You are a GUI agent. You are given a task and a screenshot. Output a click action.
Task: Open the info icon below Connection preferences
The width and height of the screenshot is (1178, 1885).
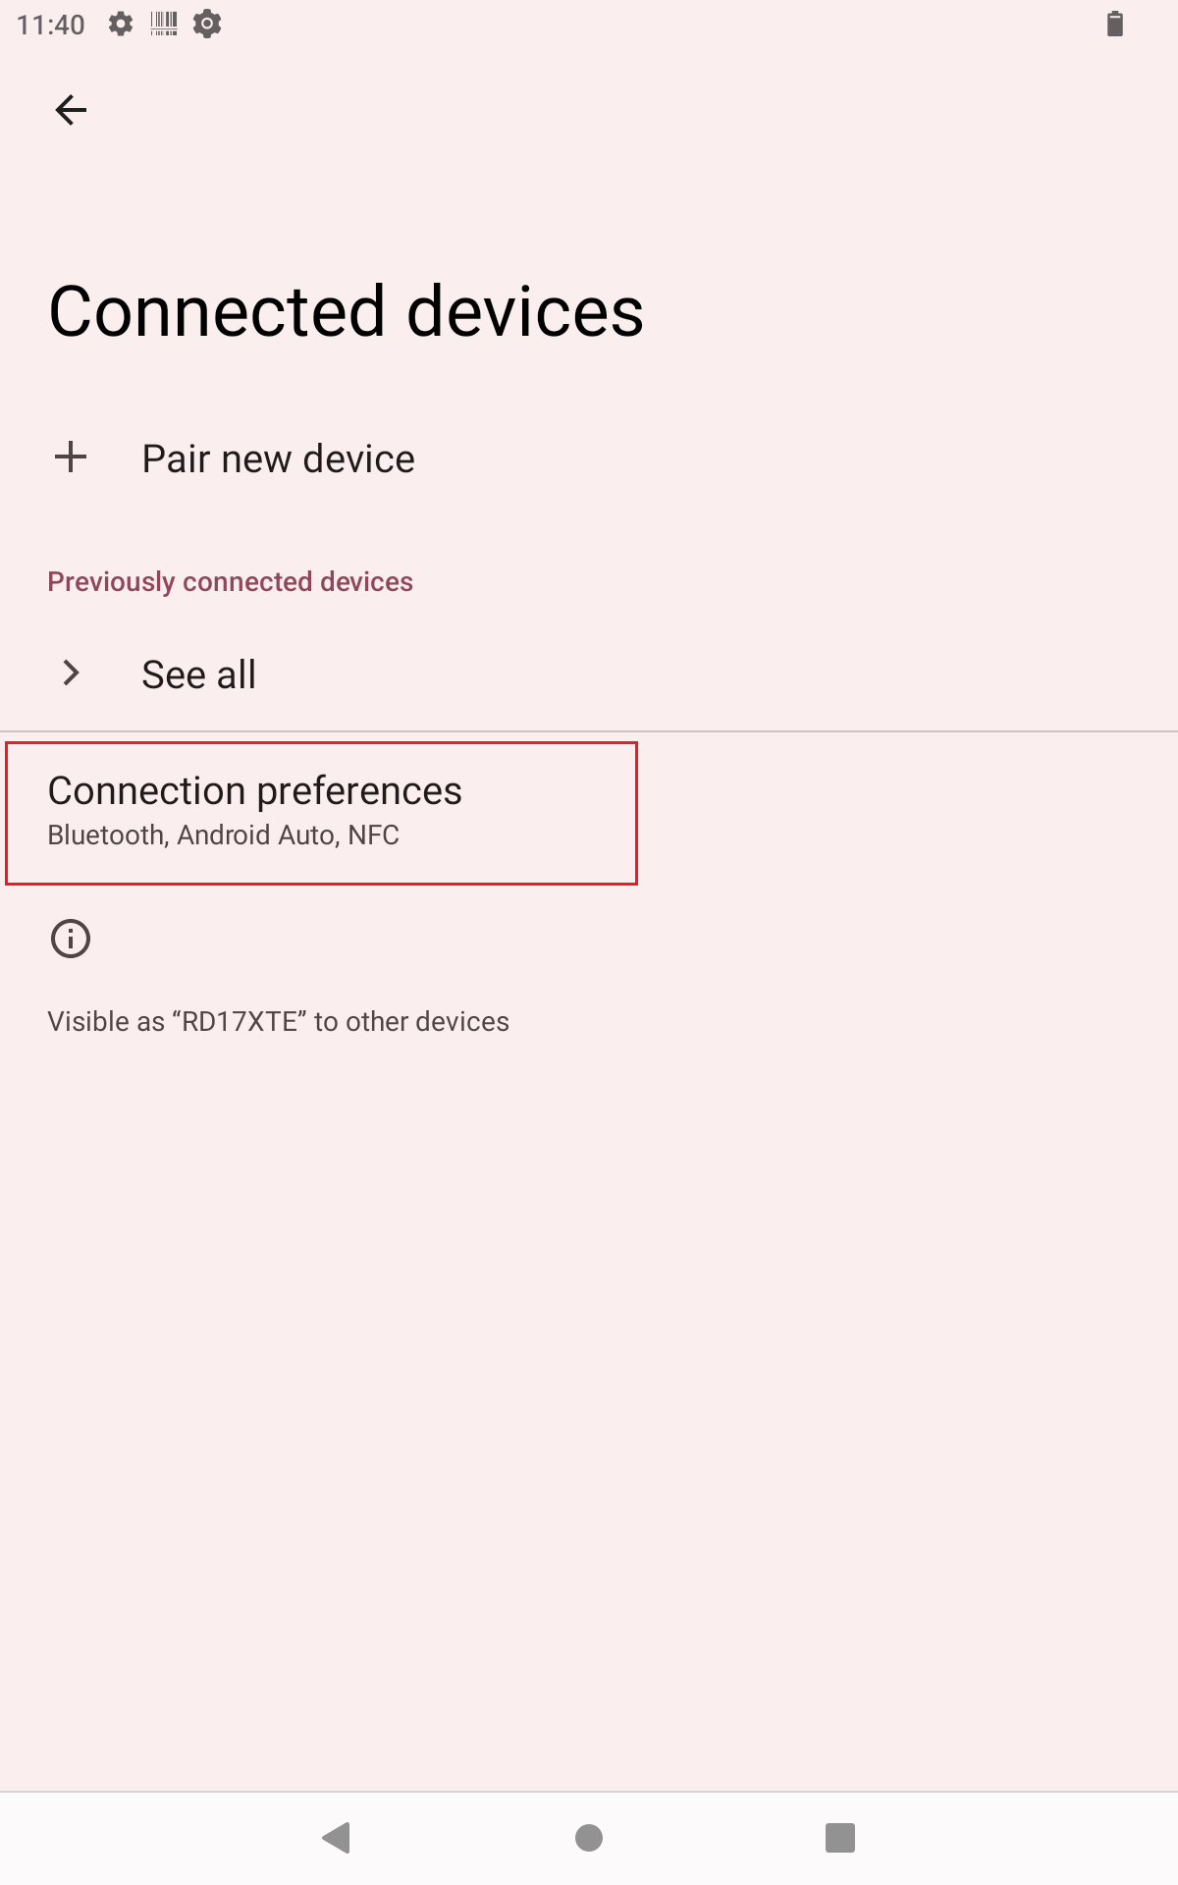click(x=71, y=939)
